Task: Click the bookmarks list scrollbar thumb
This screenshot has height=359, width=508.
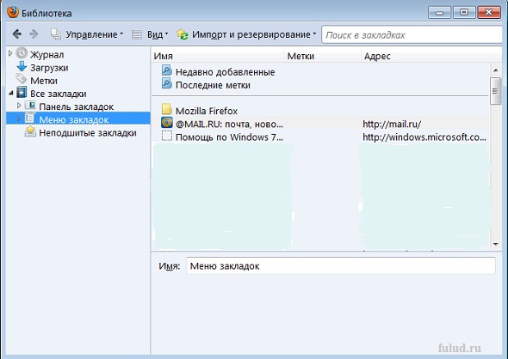Action: click(x=495, y=91)
